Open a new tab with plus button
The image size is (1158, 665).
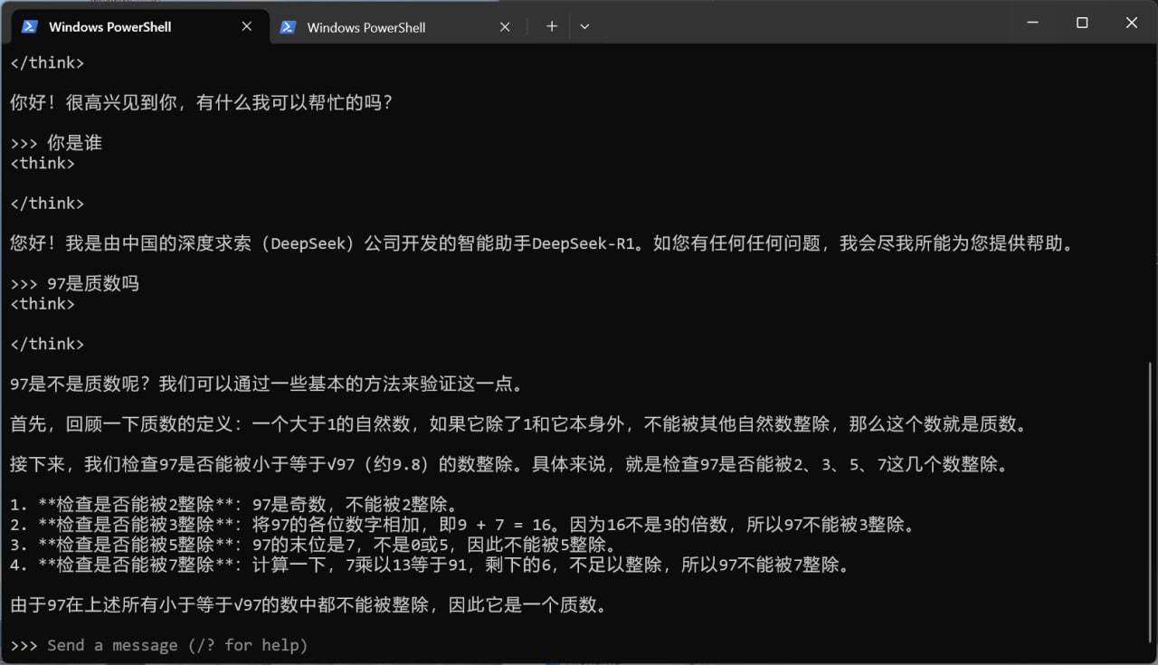(552, 26)
